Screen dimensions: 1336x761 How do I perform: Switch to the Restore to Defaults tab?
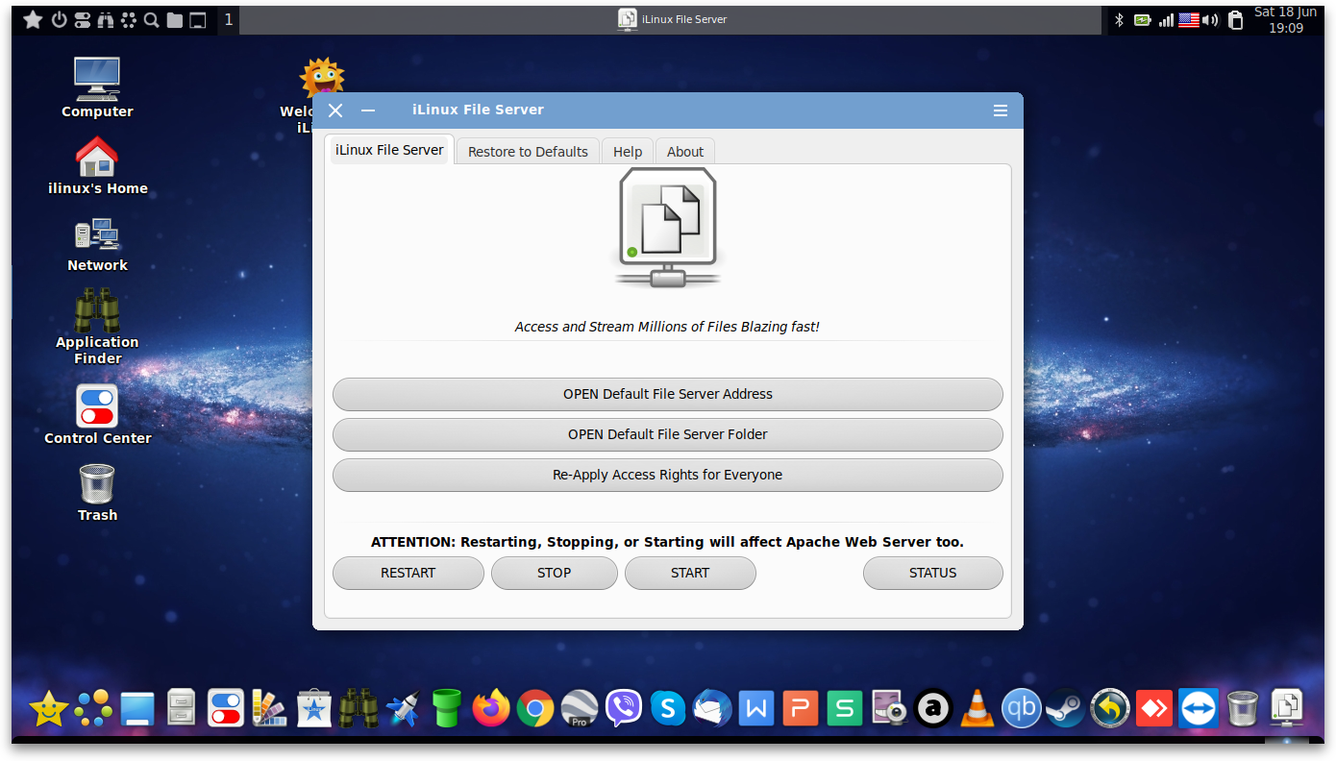528,152
